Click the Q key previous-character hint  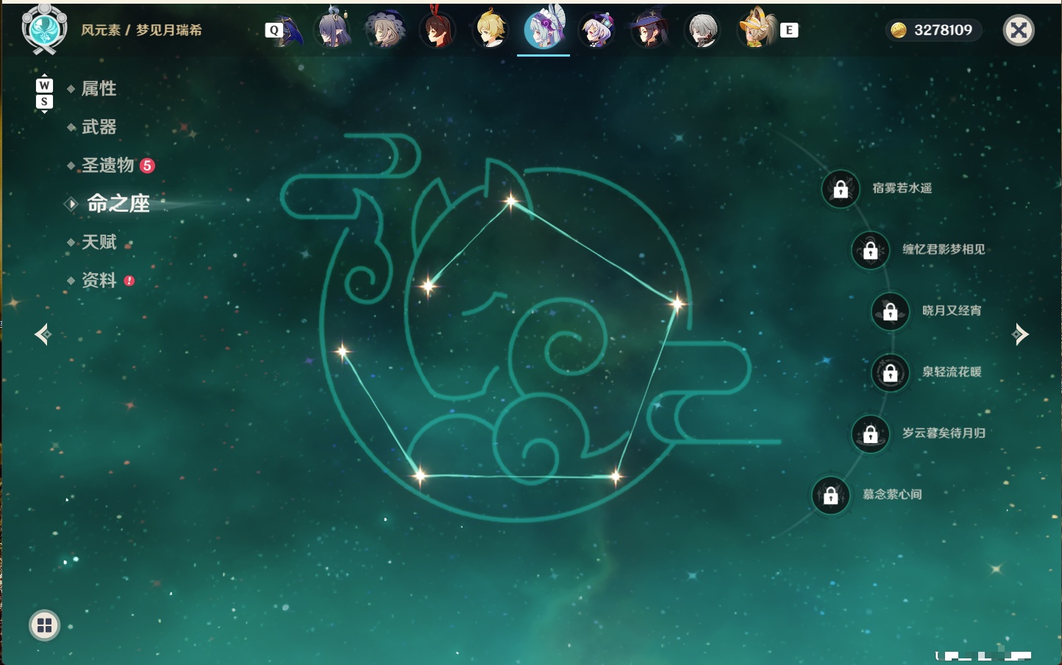pos(274,30)
